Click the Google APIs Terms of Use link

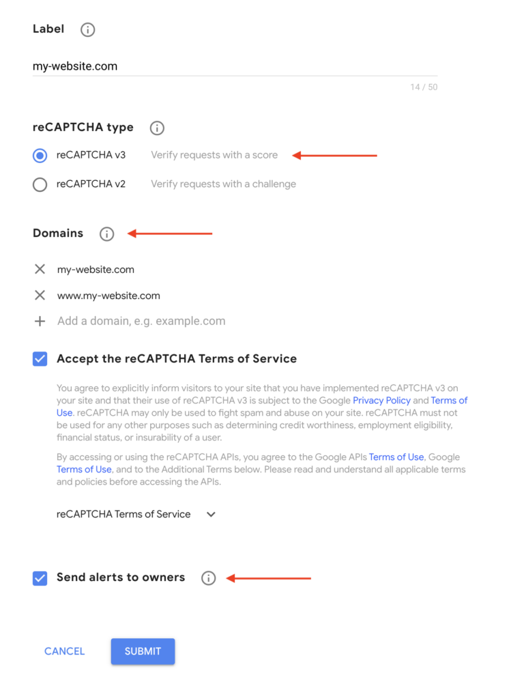[x=396, y=457]
